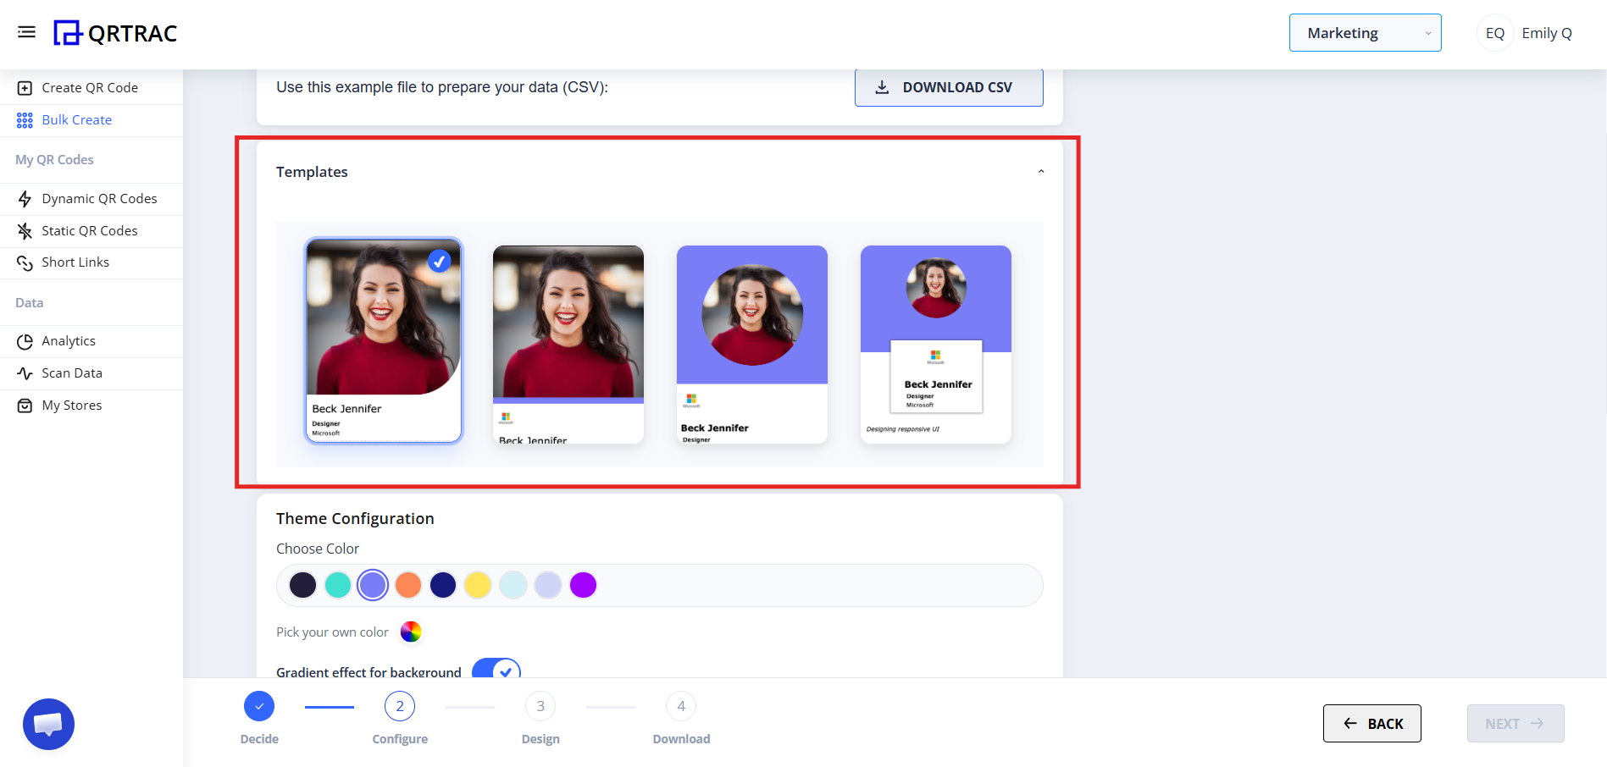Open the rainbow custom color picker
The image size is (1607, 767).
point(411,632)
